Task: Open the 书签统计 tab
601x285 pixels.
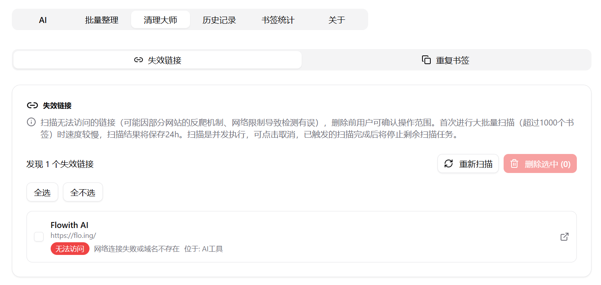Action: 278,19
